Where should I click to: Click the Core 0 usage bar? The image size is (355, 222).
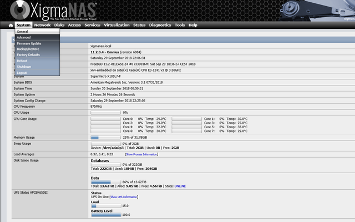click(x=105, y=119)
